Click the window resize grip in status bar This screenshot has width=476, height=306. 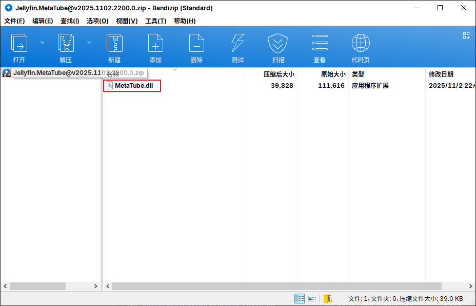tap(471, 302)
